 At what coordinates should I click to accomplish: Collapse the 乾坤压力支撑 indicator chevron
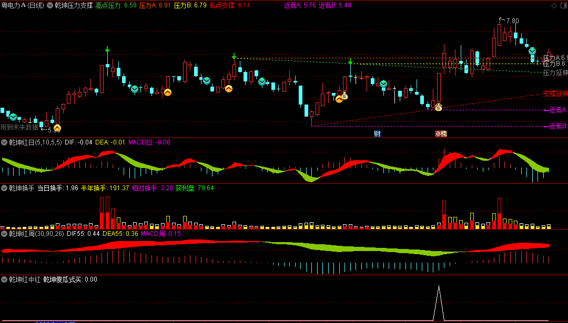click(x=50, y=5)
